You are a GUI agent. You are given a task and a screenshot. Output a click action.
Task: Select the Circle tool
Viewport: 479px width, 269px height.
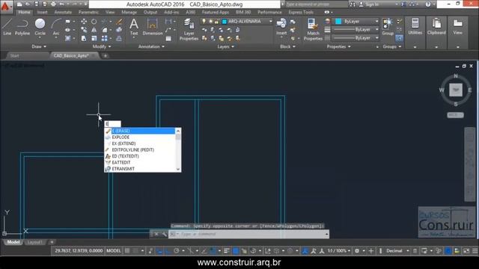pyautogui.click(x=40, y=27)
